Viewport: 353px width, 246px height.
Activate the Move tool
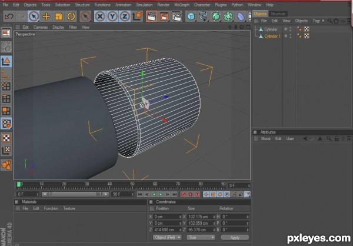[46, 16]
